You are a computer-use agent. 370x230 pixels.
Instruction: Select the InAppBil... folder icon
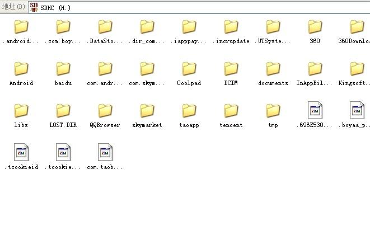coord(315,69)
